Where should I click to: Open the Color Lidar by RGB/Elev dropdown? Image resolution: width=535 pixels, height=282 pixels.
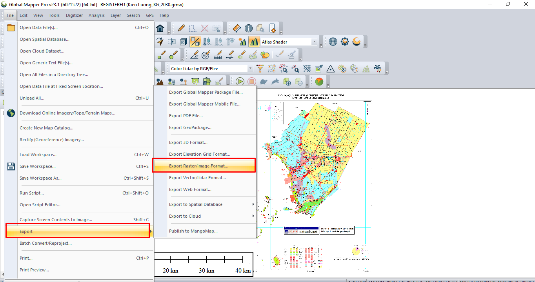[250, 69]
